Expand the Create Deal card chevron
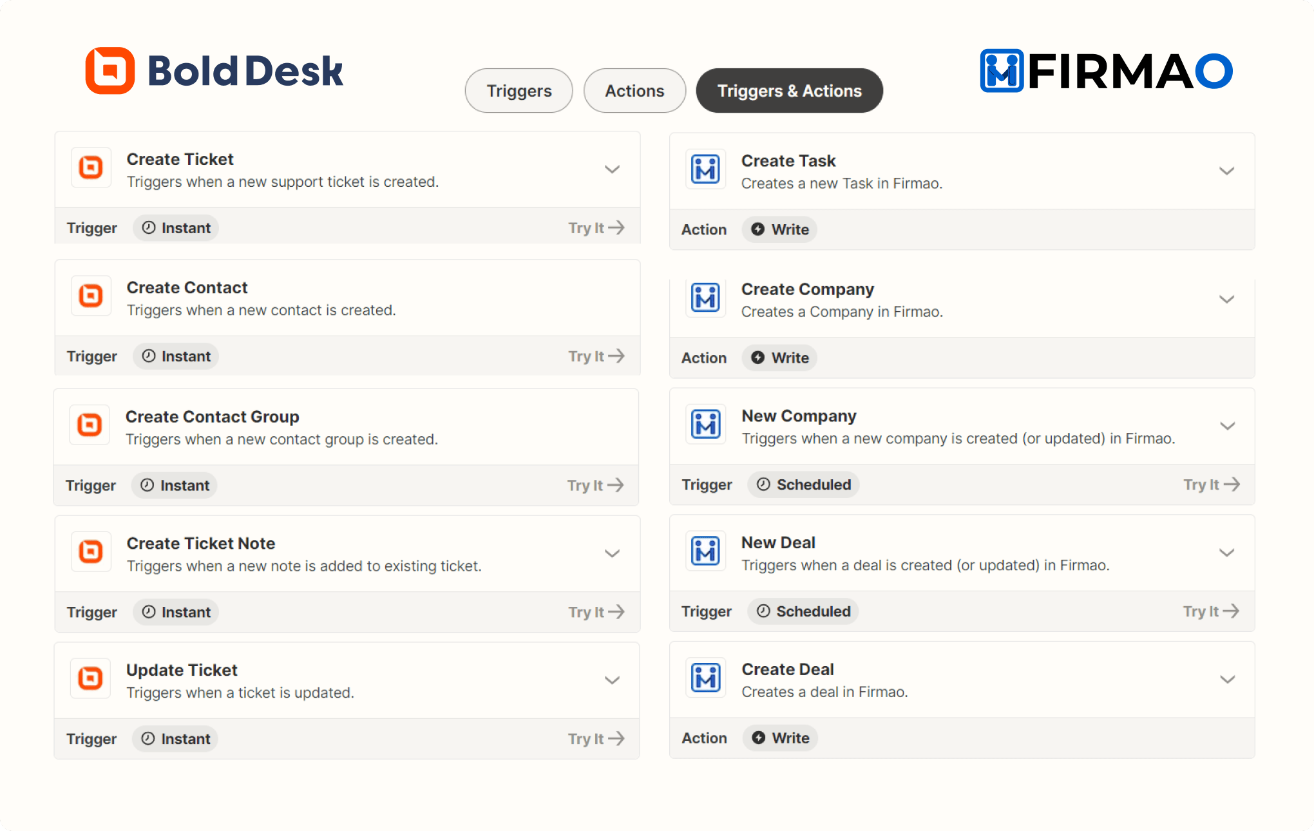Viewport: 1314px width, 831px height. coord(1228,680)
